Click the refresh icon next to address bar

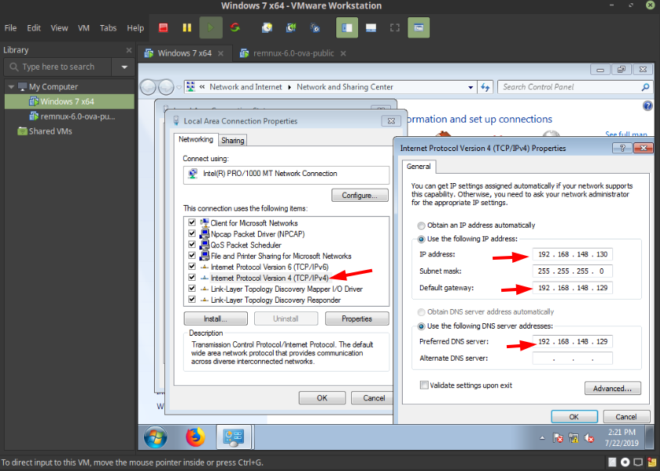click(x=486, y=87)
